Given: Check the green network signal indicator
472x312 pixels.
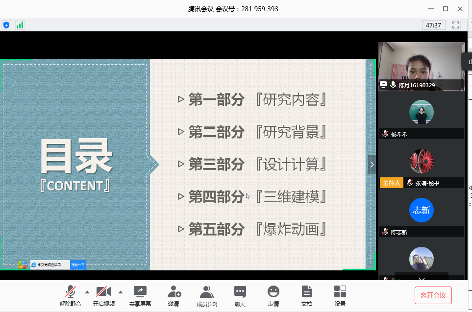Looking at the screenshot, I should 20,25.
